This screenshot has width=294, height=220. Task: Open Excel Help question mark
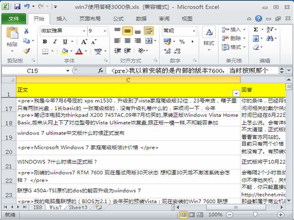pos(259,19)
